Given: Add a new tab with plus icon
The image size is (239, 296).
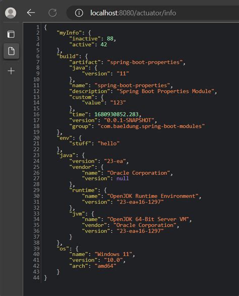Looking at the screenshot, I should pyautogui.click(x=11, y=71).
